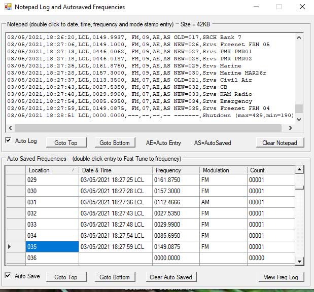Screen dimensions: 314x292
Task: Click notepad line Srvs HAM Radio
Action: (x=129, y=94)
